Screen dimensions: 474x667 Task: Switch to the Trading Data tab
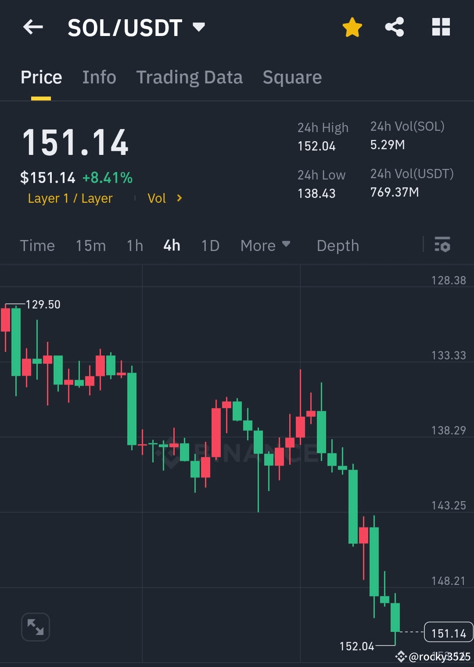point(190,77)
